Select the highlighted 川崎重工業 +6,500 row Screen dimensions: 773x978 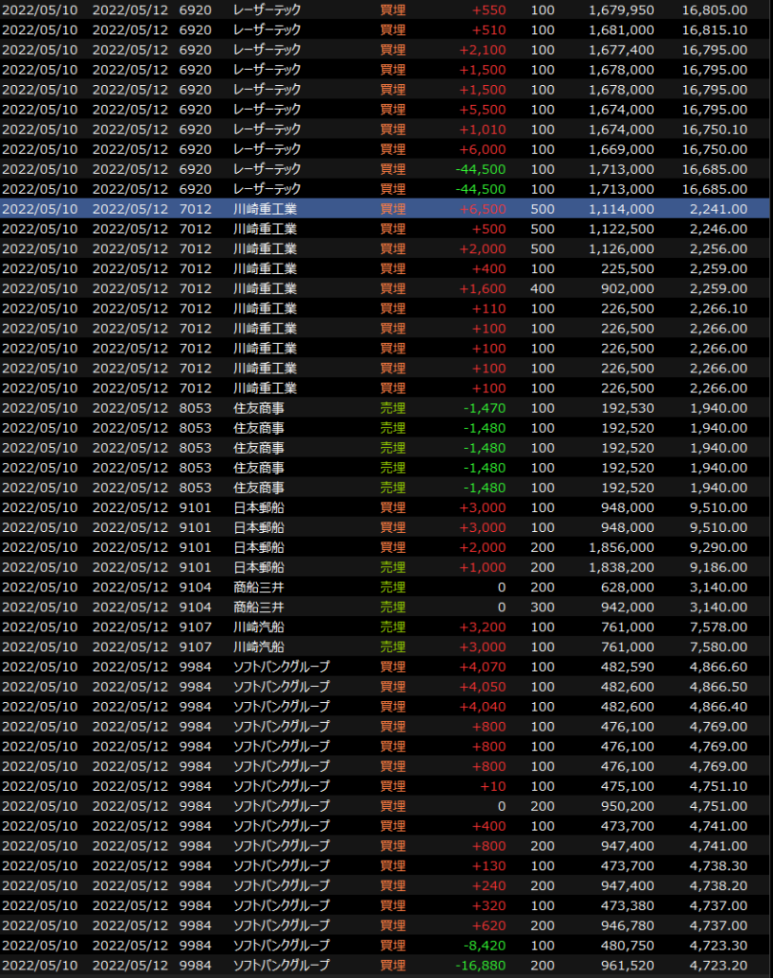(382, 209)
